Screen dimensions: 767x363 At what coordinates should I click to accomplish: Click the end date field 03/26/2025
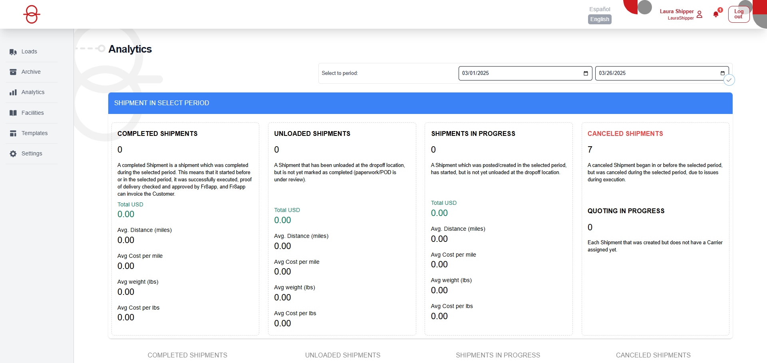[x=662, y=73]
